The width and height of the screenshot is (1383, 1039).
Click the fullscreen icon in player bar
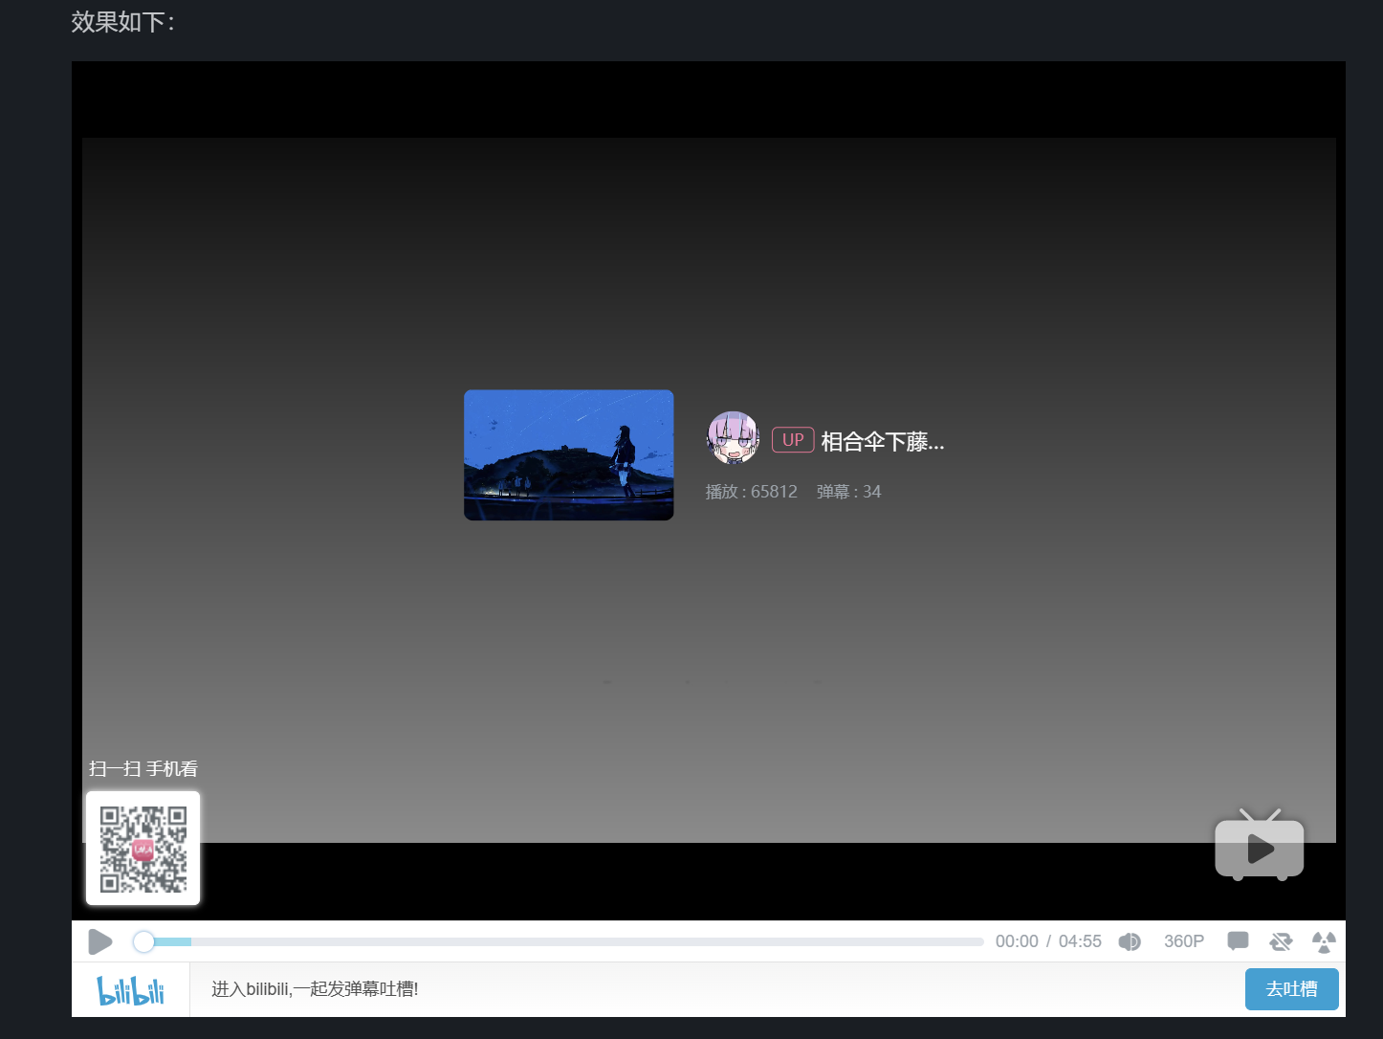click(x=1324, y=941)
